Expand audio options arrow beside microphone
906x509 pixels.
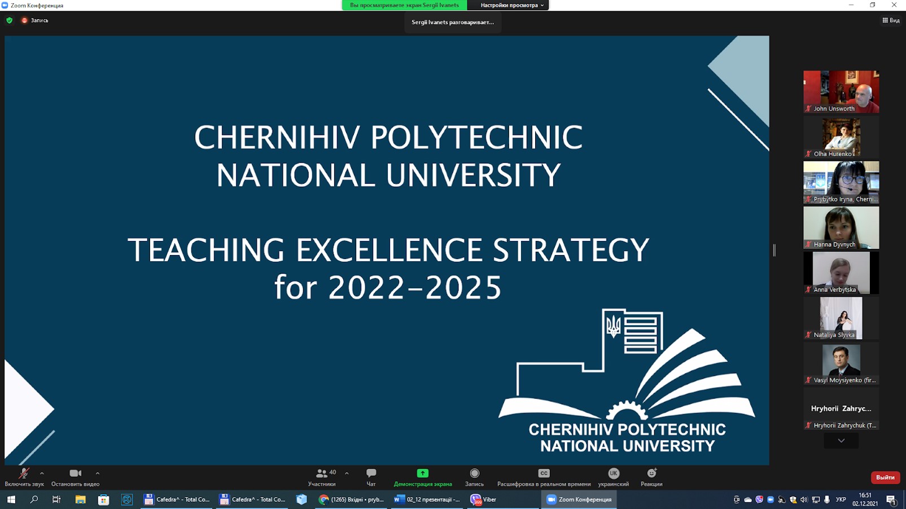coord(42,473)
